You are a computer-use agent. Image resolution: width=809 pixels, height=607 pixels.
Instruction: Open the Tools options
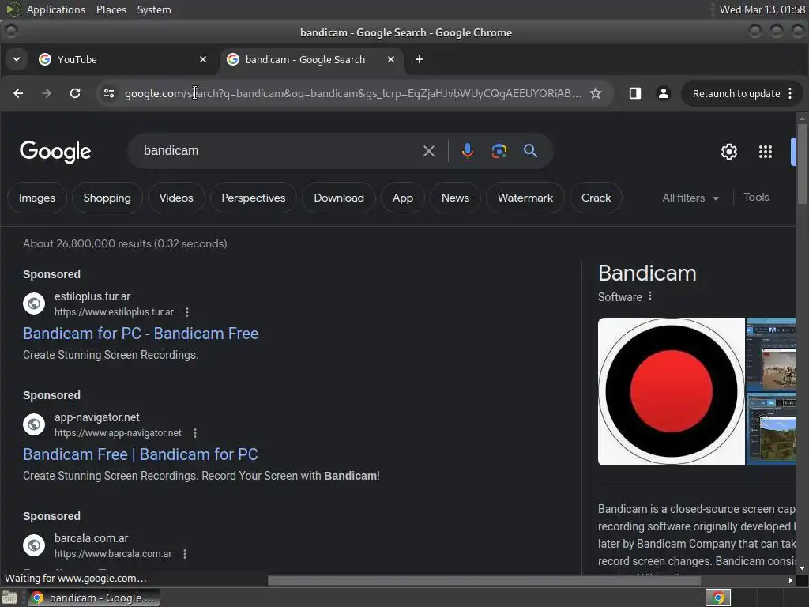(x=756, y=197)
